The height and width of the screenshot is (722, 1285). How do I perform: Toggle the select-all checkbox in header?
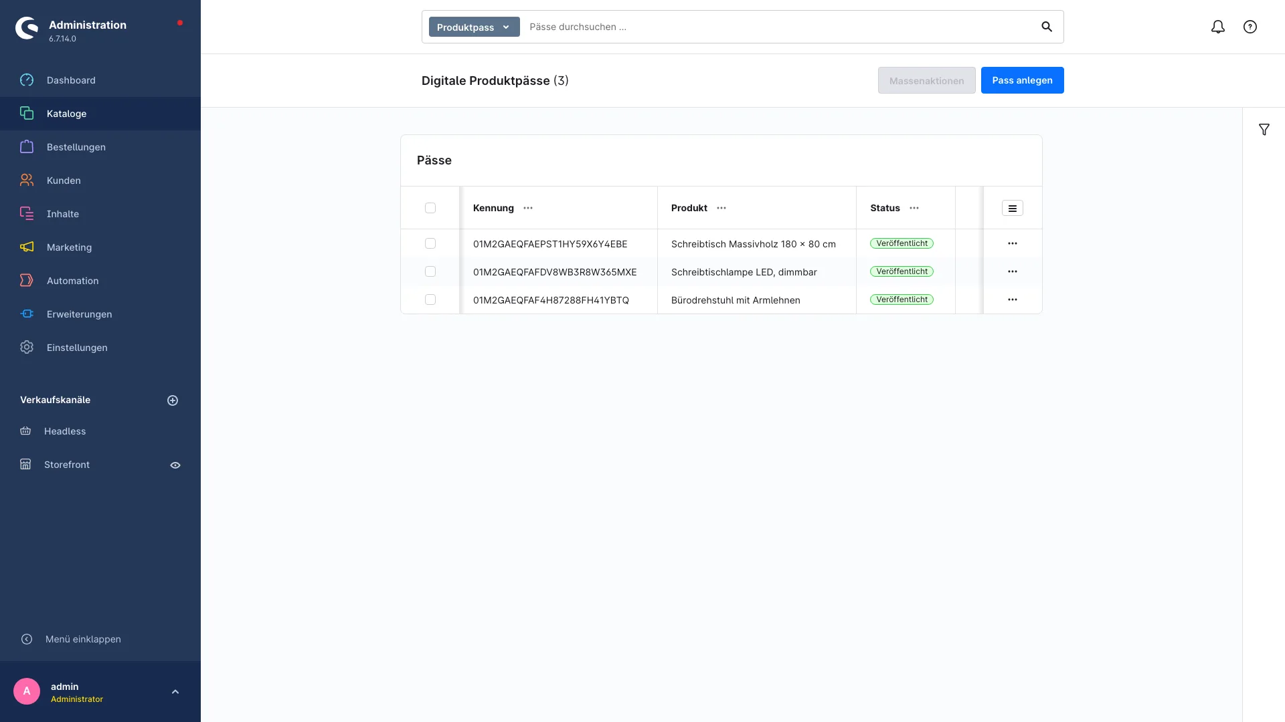(x=430, y=208)
